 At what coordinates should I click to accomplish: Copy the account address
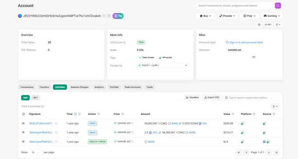coord(104,16)
